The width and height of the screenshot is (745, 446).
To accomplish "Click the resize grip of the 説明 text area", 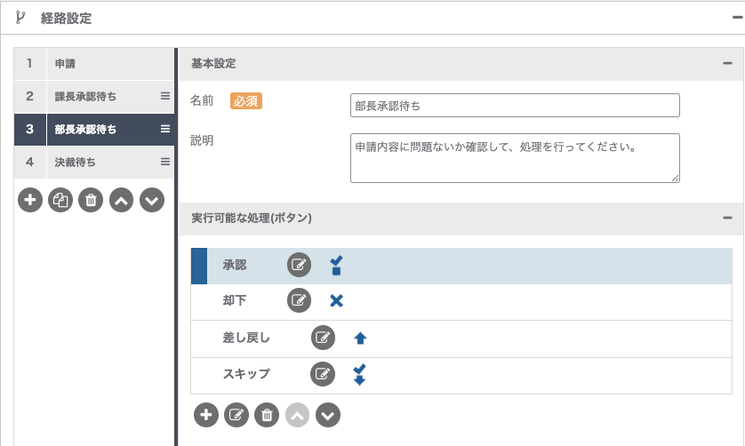I will pos(675,178).
